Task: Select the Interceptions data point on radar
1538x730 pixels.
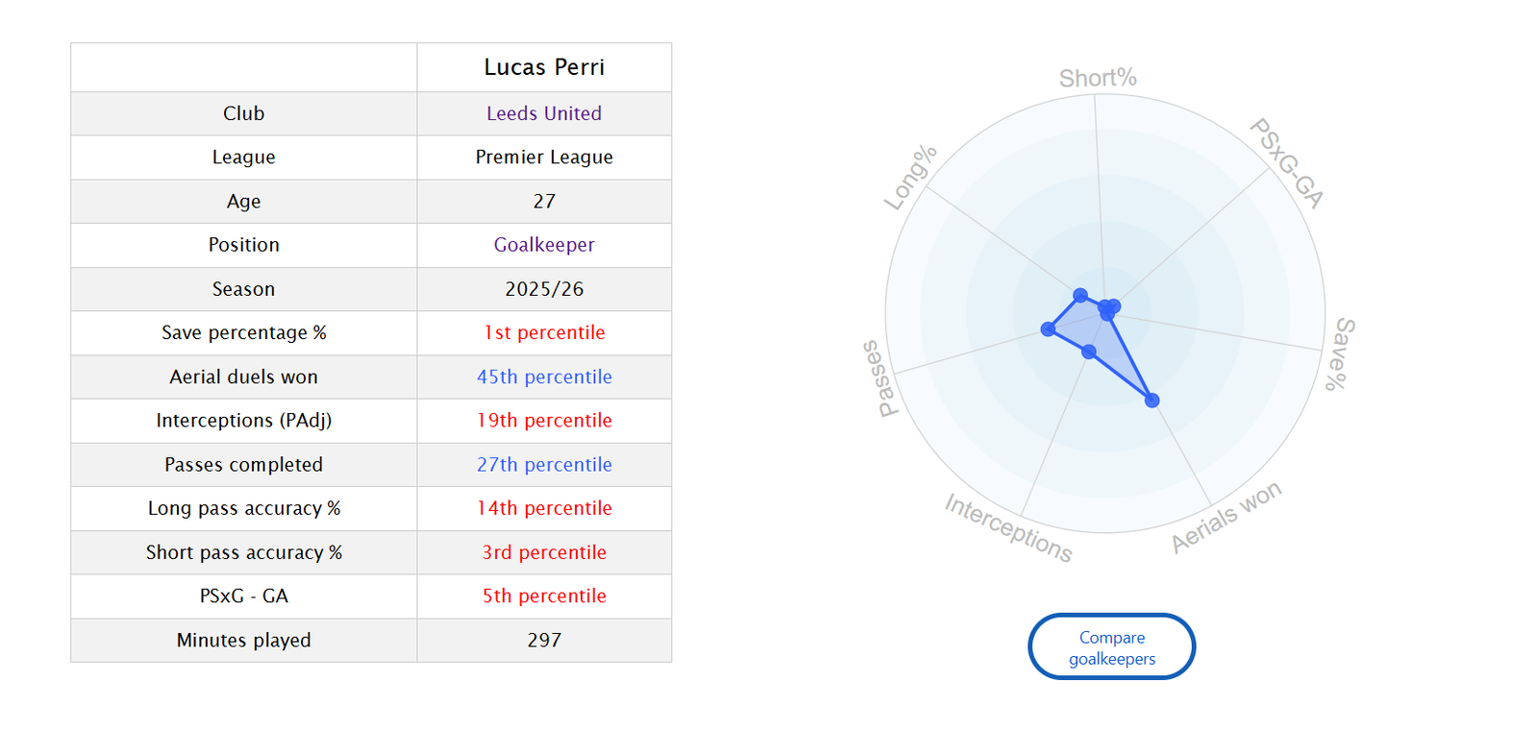Action: (x=1089, y=353)
